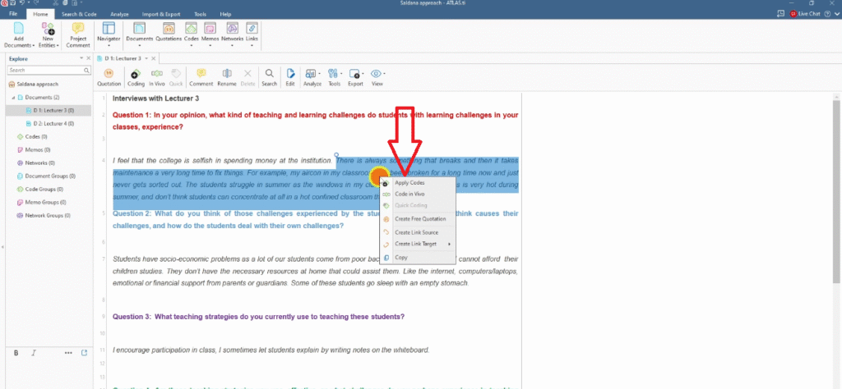Select the In Vivo coding icon

157,76
